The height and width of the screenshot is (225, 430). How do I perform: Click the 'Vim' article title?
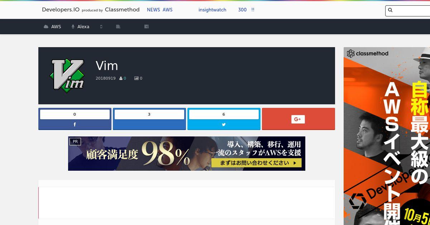[107, 66]
